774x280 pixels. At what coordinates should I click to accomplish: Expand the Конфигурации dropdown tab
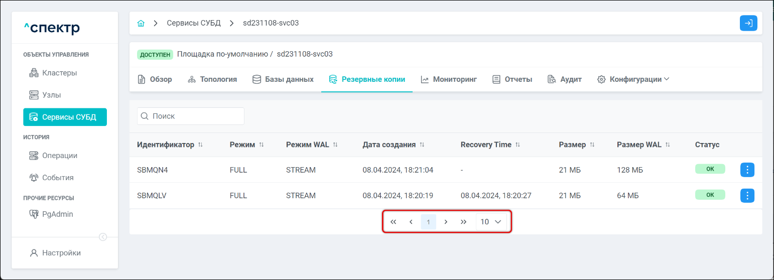tap(633, 79)
